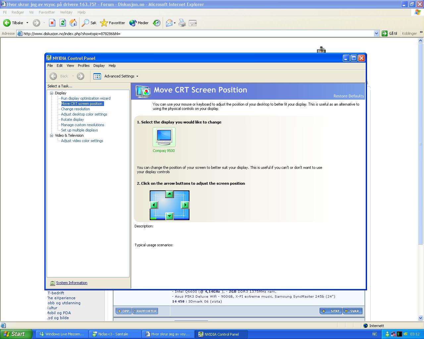This screenshot has width=424, height=339.
Task: Click Internet Explorer refresh button
Action: click(x=63, y=23)
